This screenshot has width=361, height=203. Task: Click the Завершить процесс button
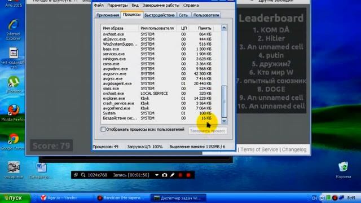208,131
